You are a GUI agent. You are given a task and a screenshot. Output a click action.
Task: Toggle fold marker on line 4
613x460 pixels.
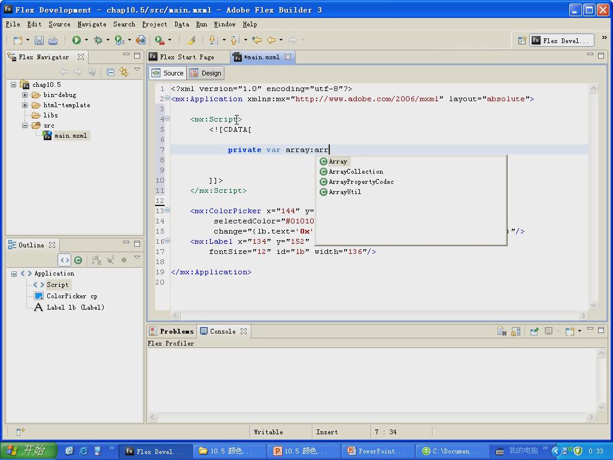click(168, 119)
